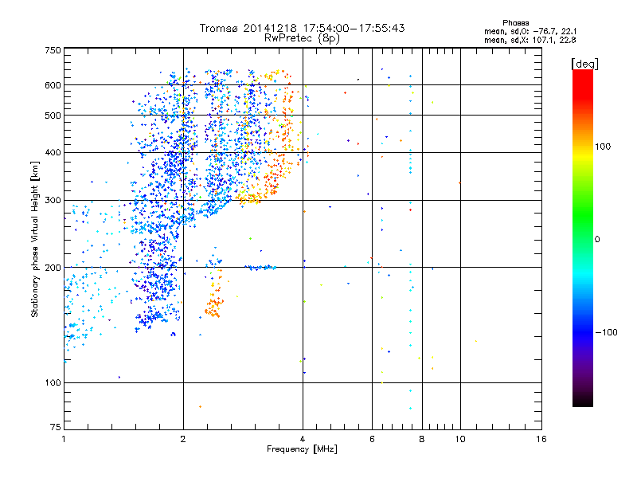The height and width of the screenshot is (478, 637).
Task: Click the y-axis '75' tick label
Action: (56, 427)
